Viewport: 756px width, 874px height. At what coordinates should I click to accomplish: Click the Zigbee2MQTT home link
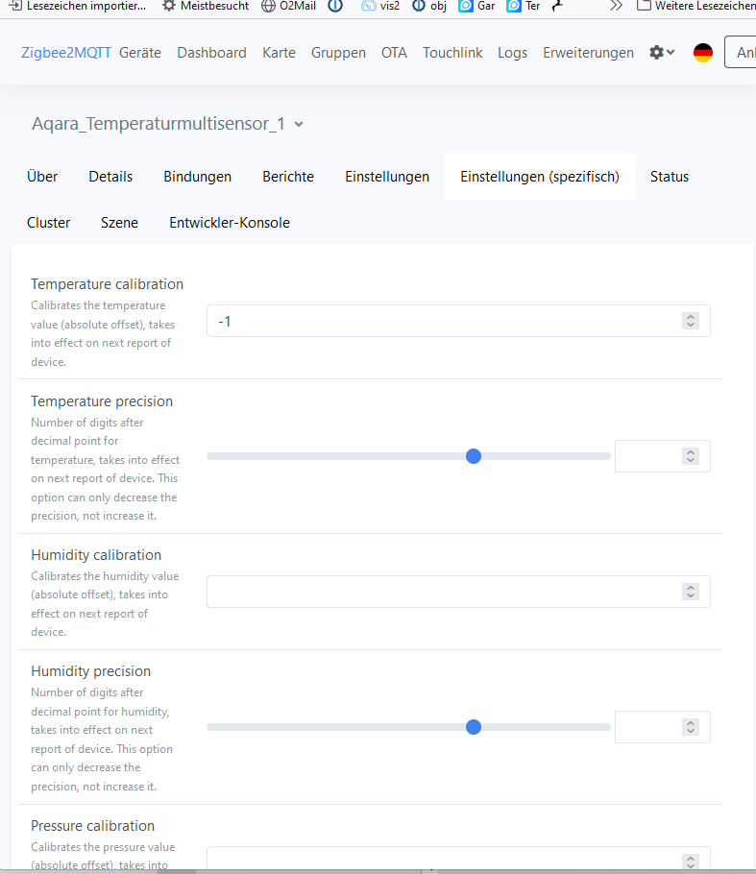66,53
